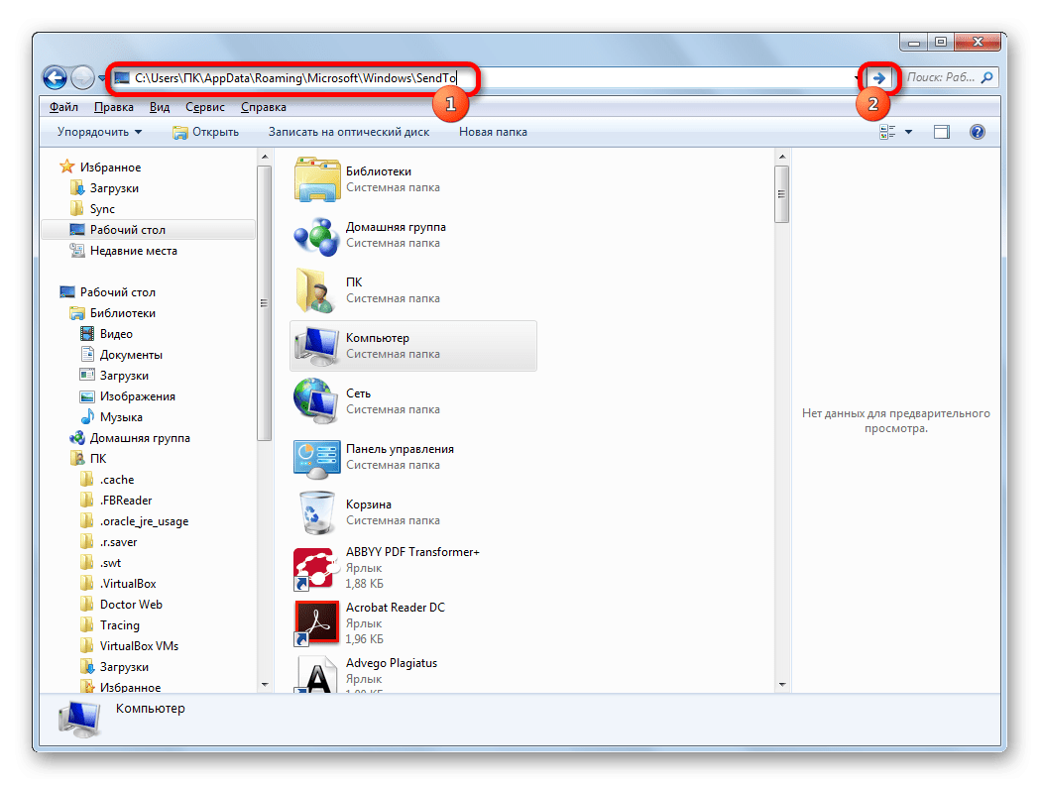
Task: Click navigation pane scrollbar up arrow
Action: pos(265,158)
